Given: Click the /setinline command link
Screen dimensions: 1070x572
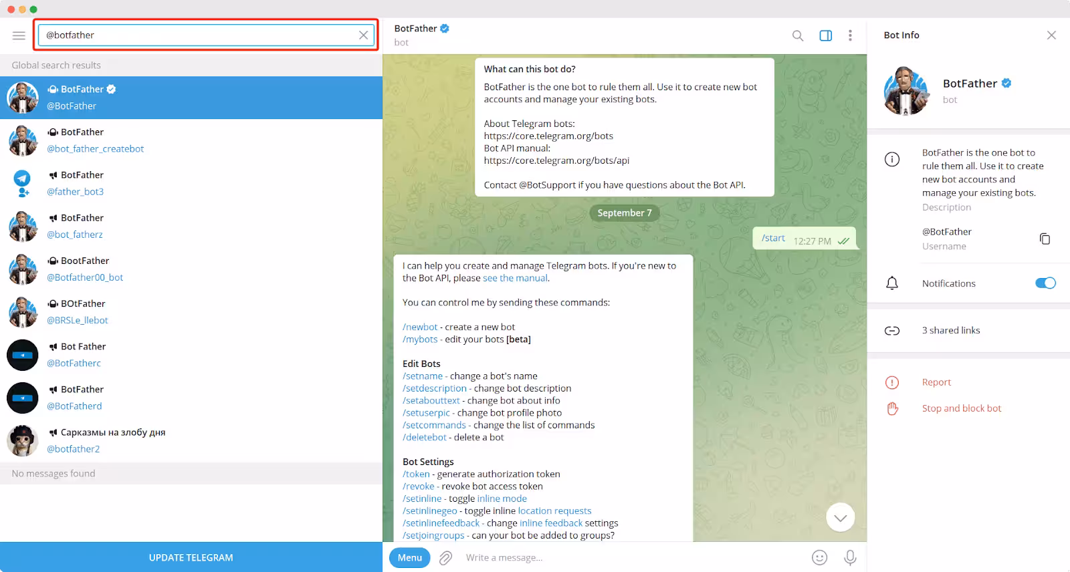Looking at the screenshot, I should click(422, 498).
